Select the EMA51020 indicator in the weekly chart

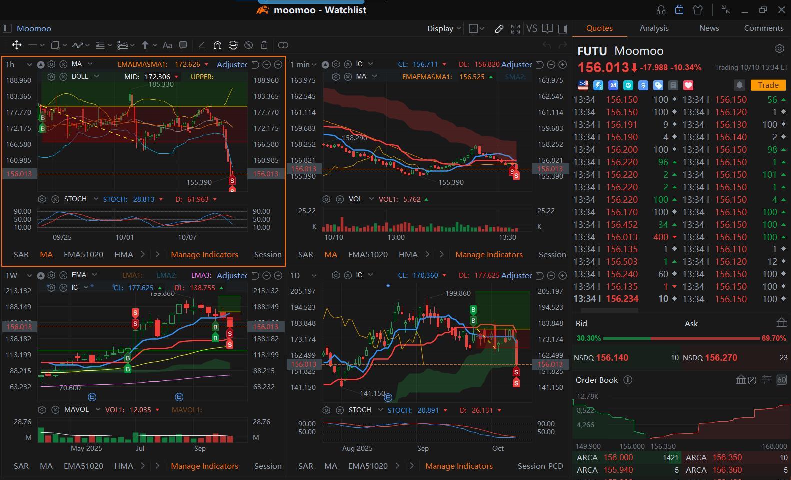pos(83,466)
